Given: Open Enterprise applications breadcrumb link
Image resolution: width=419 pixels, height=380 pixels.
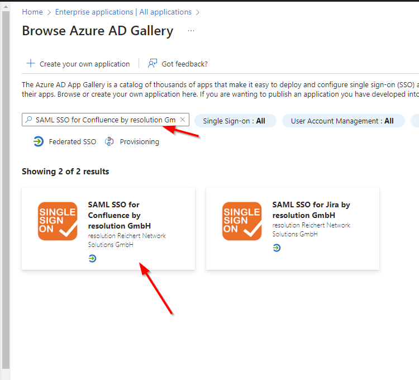Looking at the screenshot, I should coord(122,12).
